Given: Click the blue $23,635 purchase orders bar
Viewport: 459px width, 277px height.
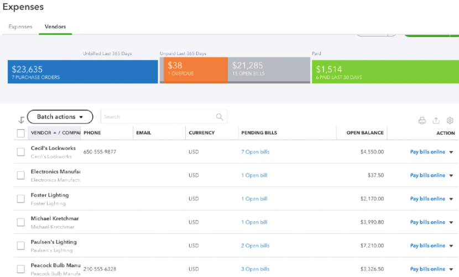Looking at the screenshot, I should (x=82, y=71).
